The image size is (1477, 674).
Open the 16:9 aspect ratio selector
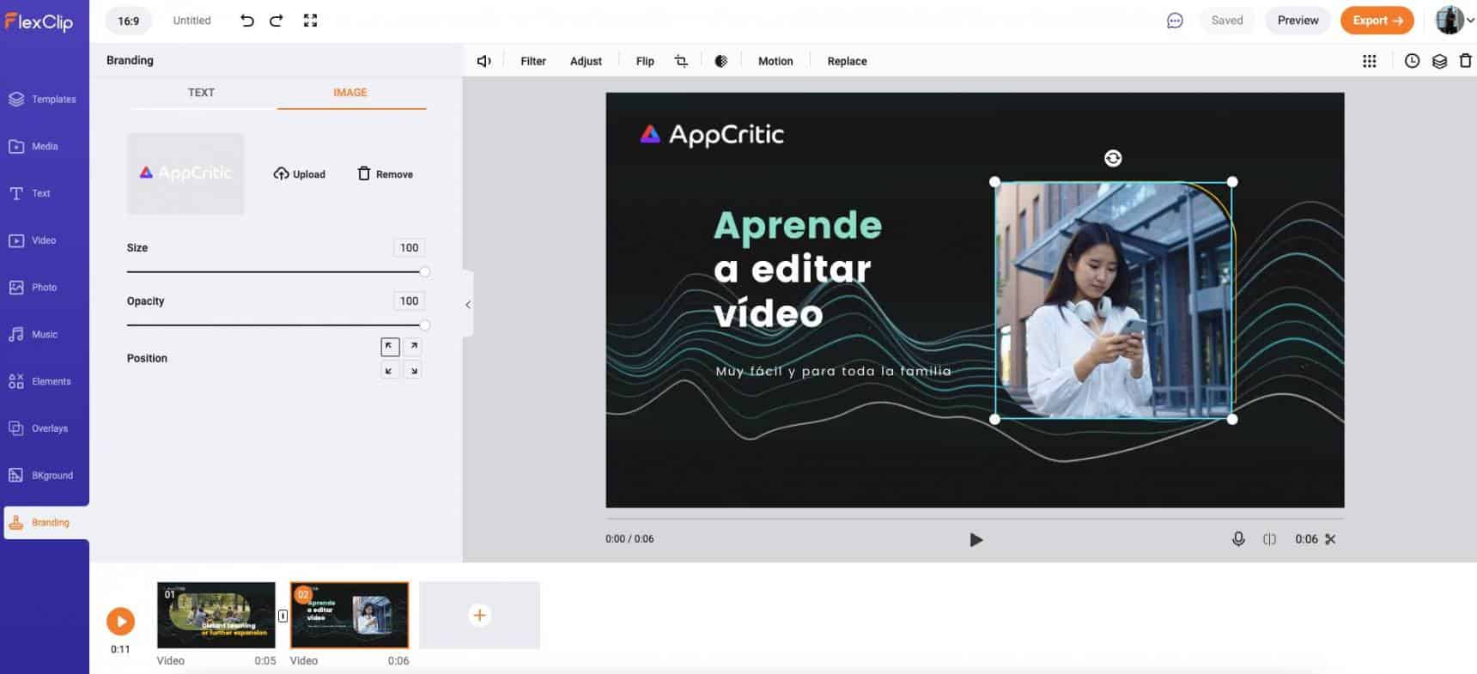pyautogui.click(x=129, y=21)
